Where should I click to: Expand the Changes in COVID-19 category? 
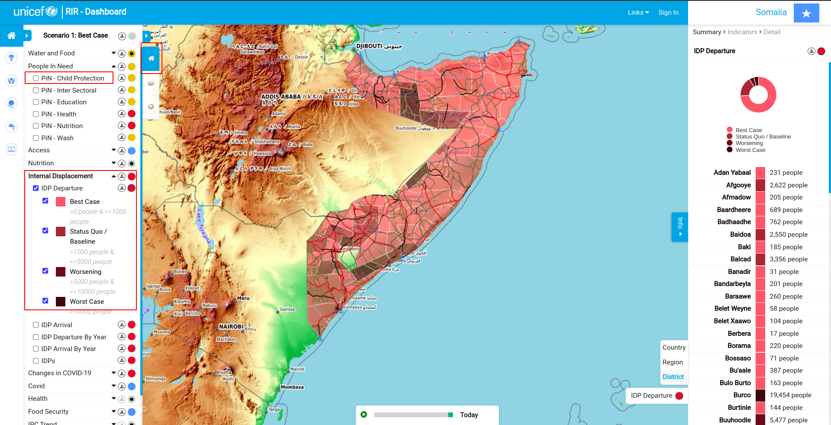pos(114,373)
